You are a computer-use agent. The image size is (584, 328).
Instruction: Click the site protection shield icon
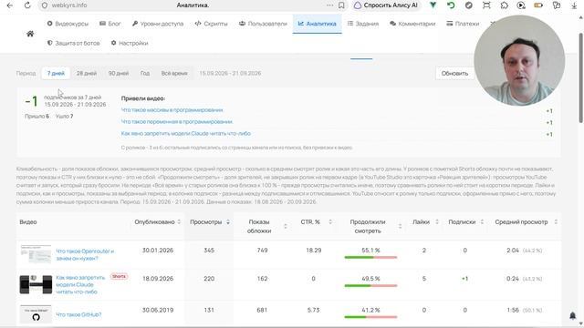45,5
